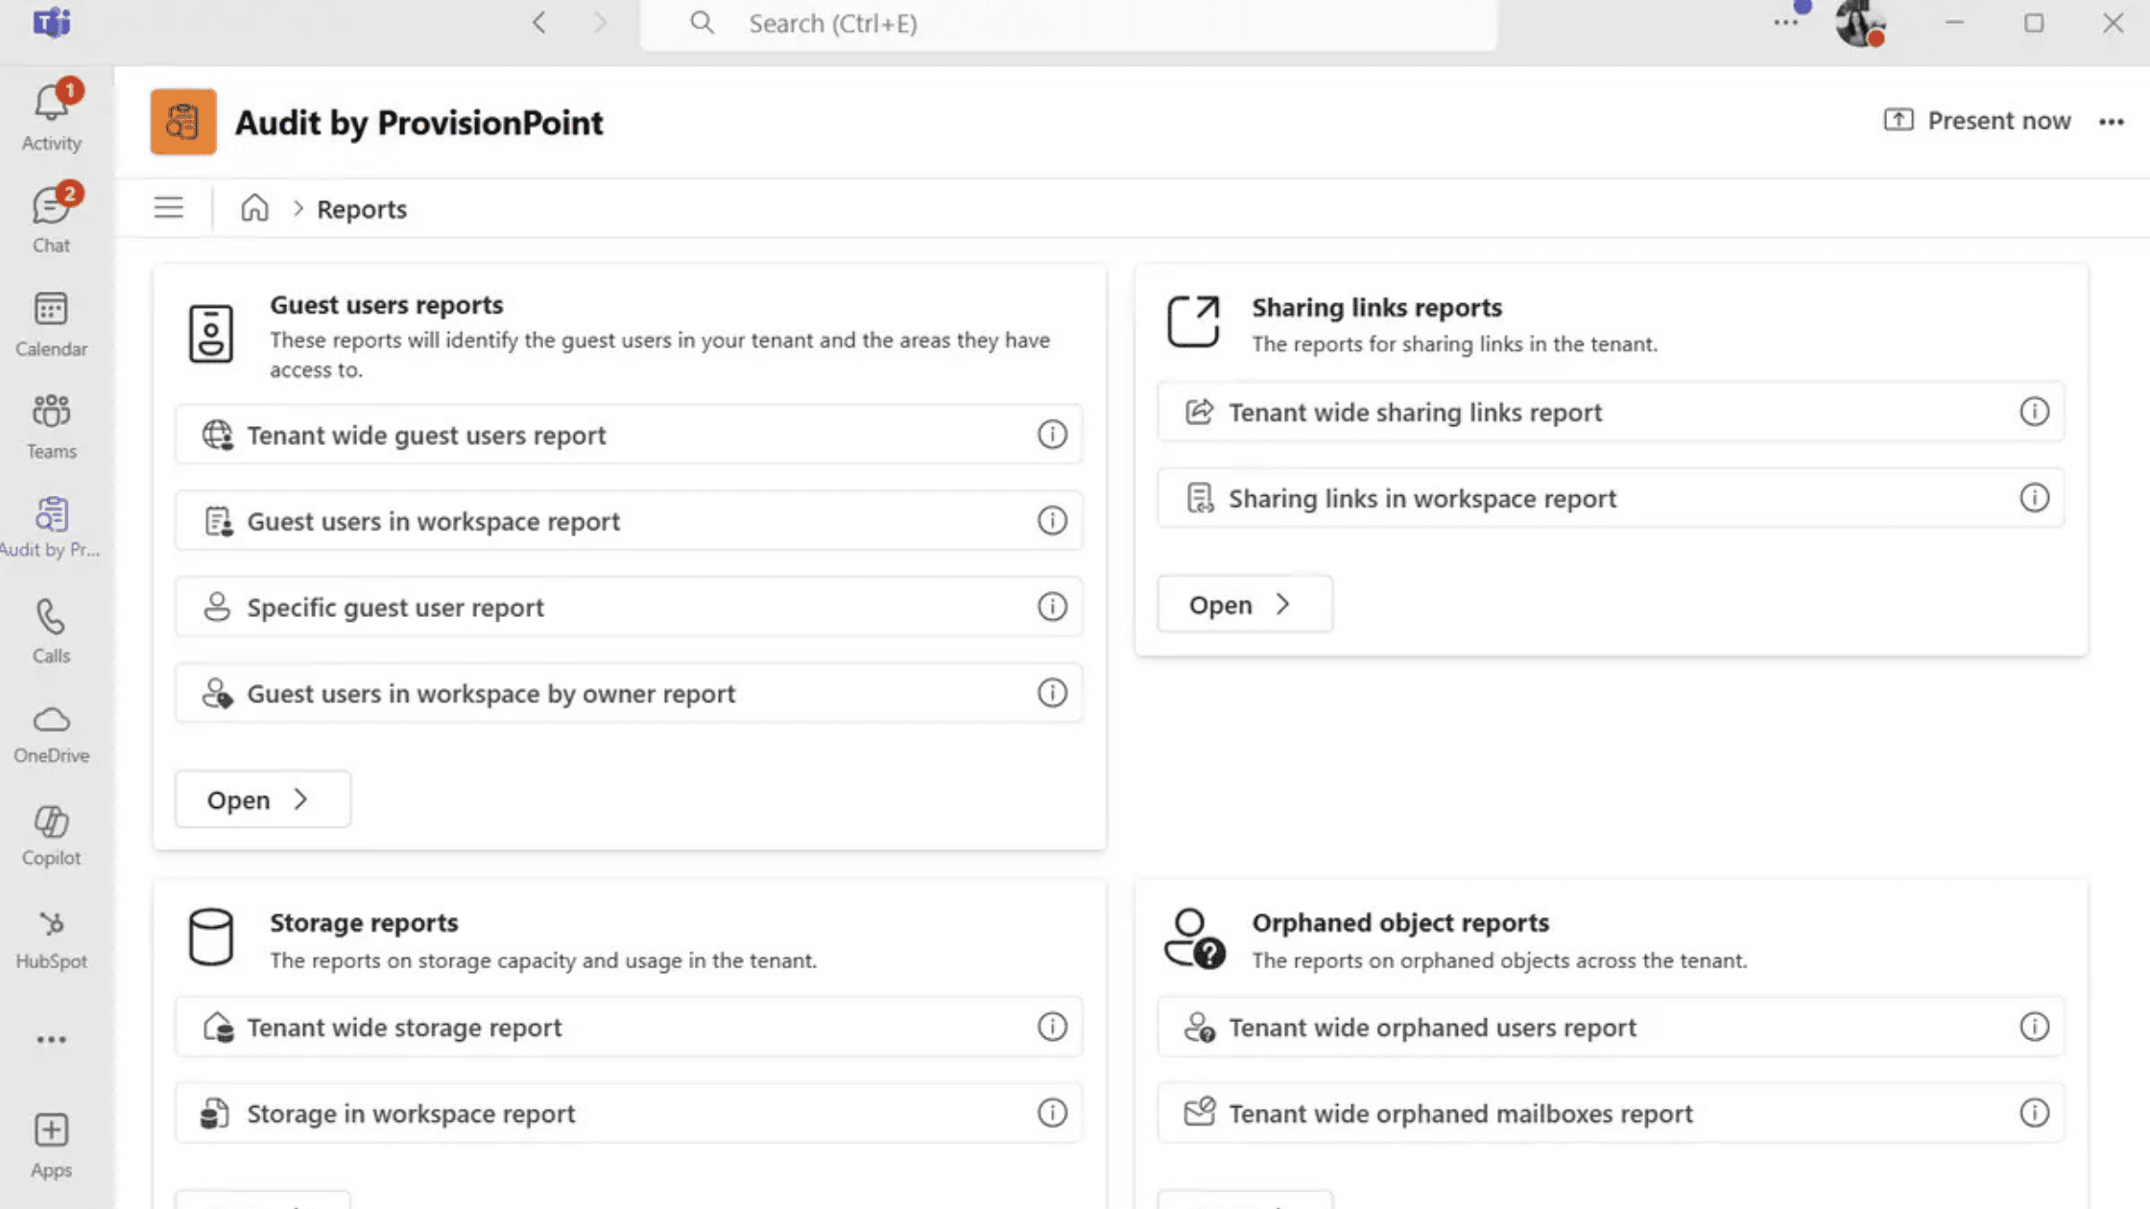Screen dimensions: 2150x1209
Task: Toggle the hamburger navigation menu
Action: tap(169, 208)
